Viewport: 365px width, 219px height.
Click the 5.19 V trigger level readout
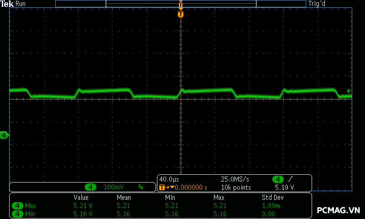click(x=284, y=187)
